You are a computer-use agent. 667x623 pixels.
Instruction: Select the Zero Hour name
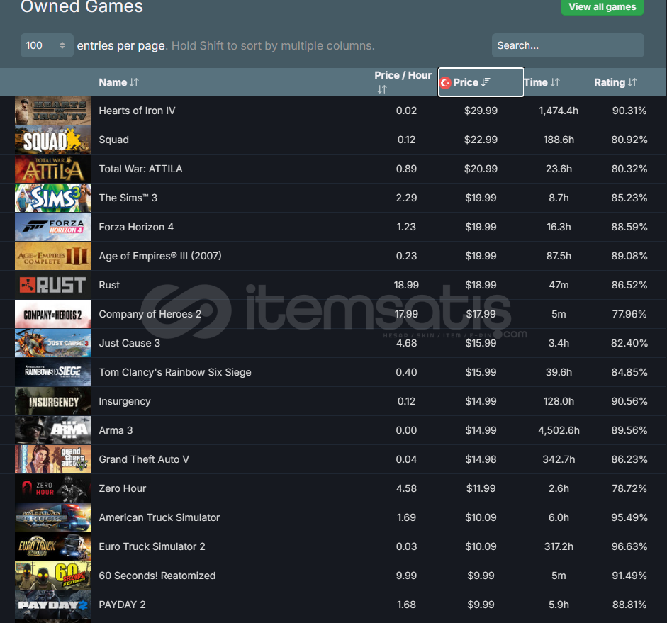coord(122,488)
